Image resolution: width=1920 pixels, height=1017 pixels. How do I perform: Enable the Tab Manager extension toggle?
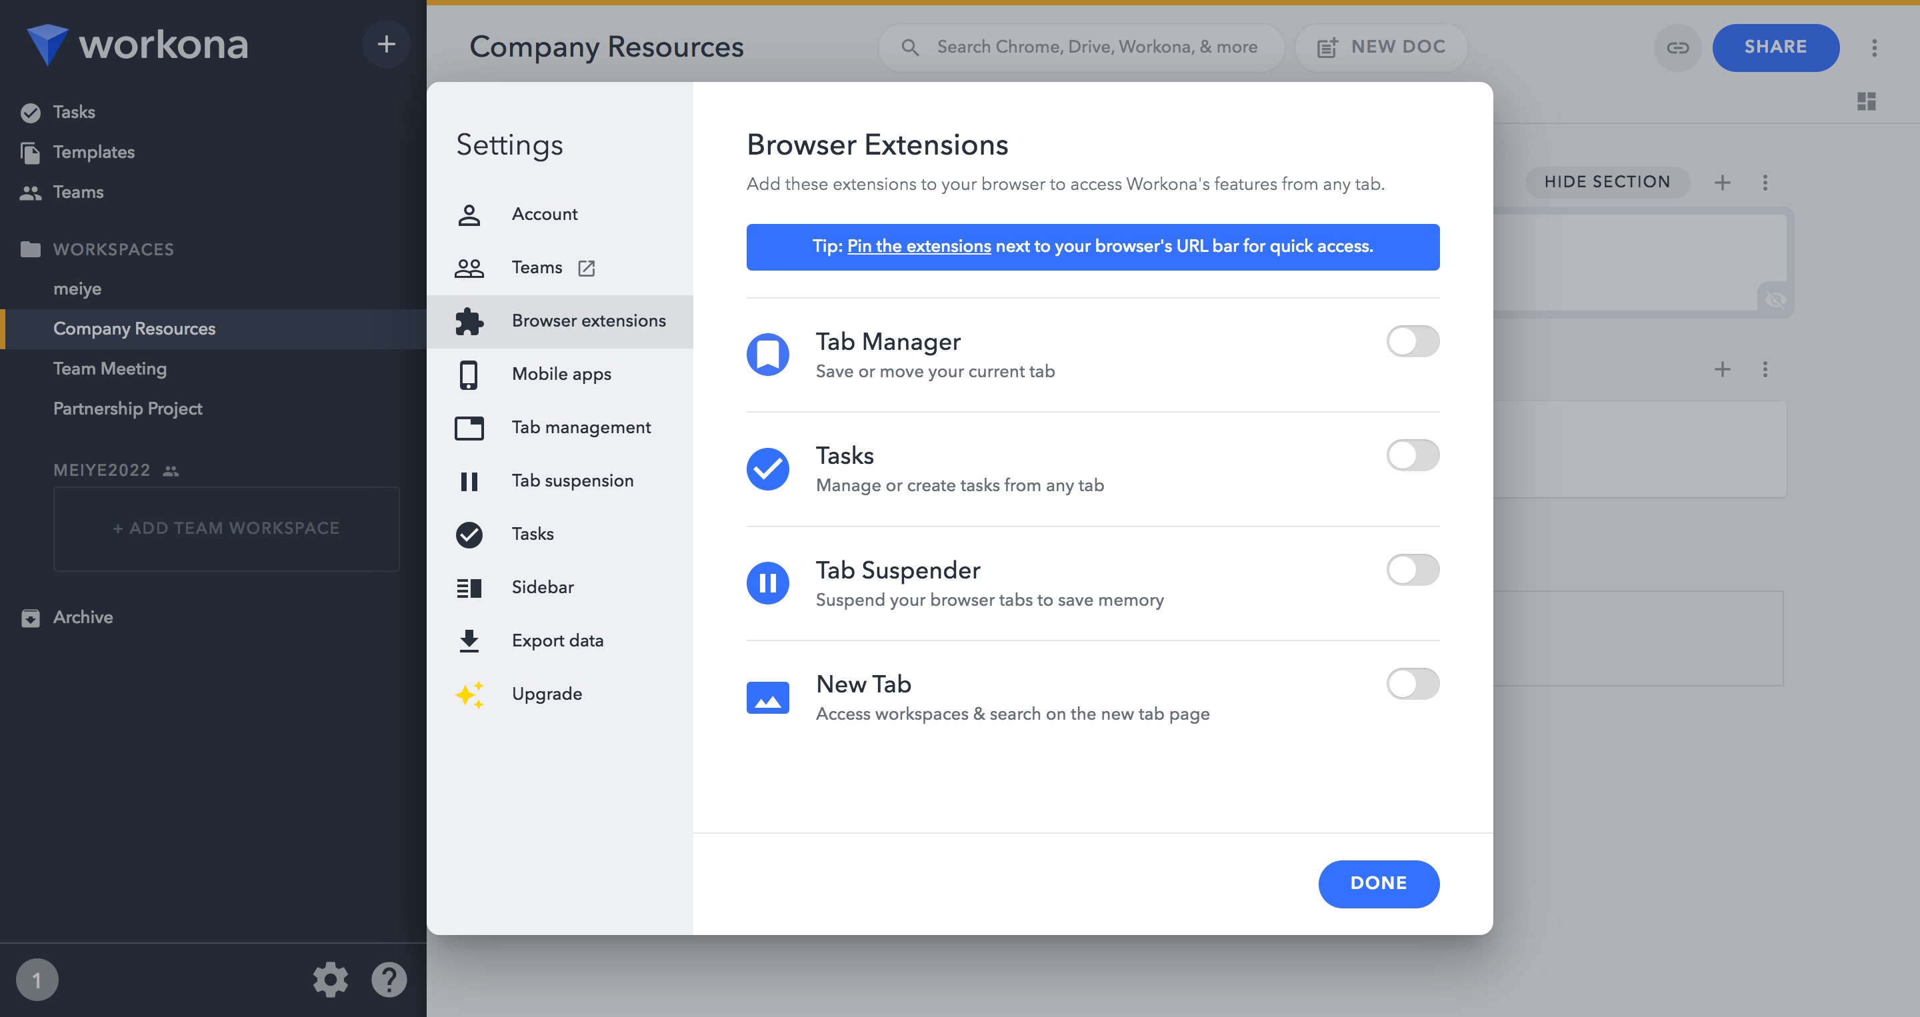1413,341
